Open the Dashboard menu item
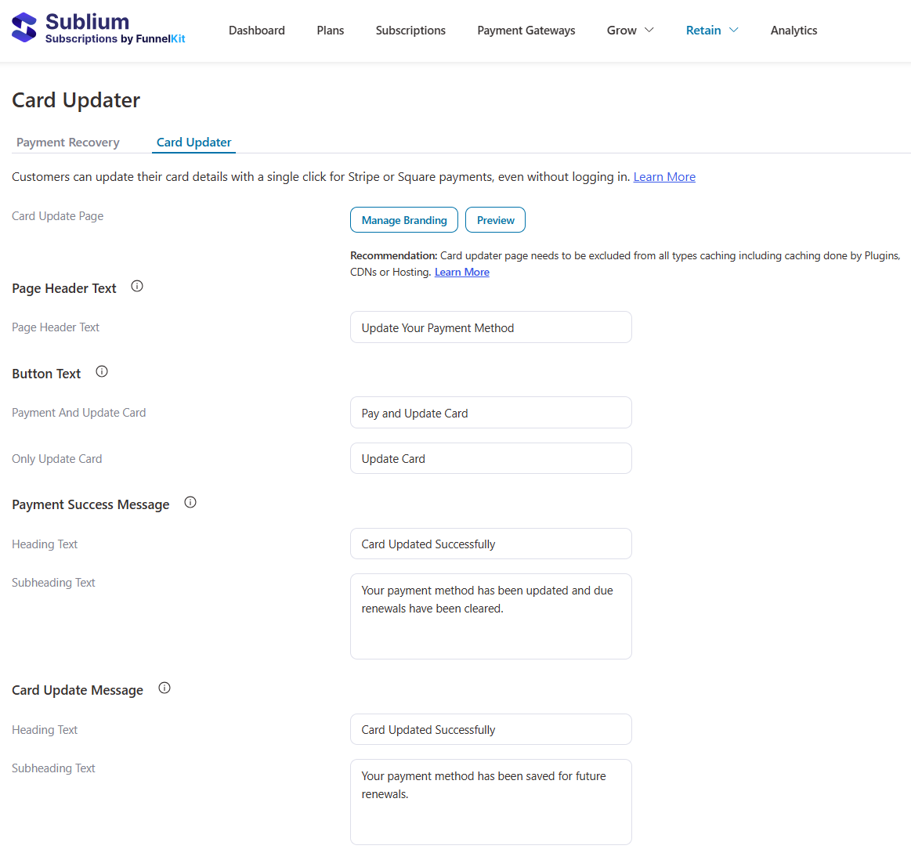The height and width of the screenshot is (860, 911). click(x=257, y=31)
